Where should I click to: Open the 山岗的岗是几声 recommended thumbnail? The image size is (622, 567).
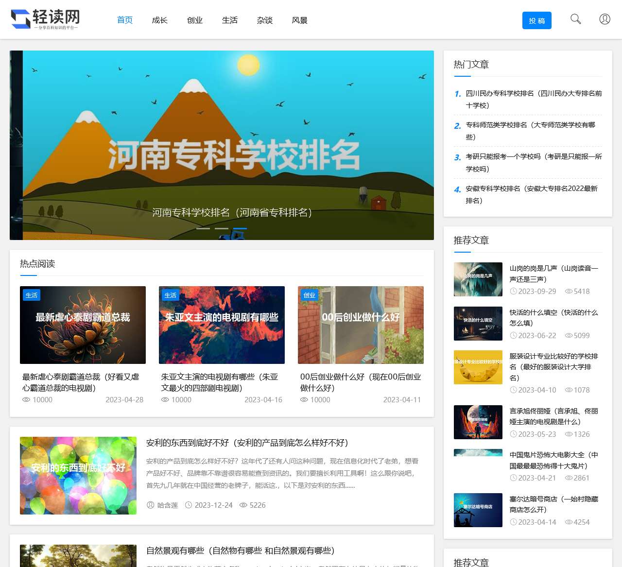click(478, 279)
